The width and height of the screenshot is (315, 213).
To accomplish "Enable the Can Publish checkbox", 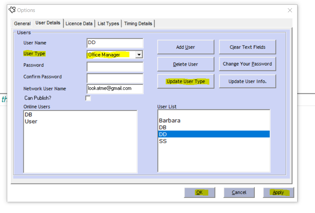I will (x=88, y=98).
